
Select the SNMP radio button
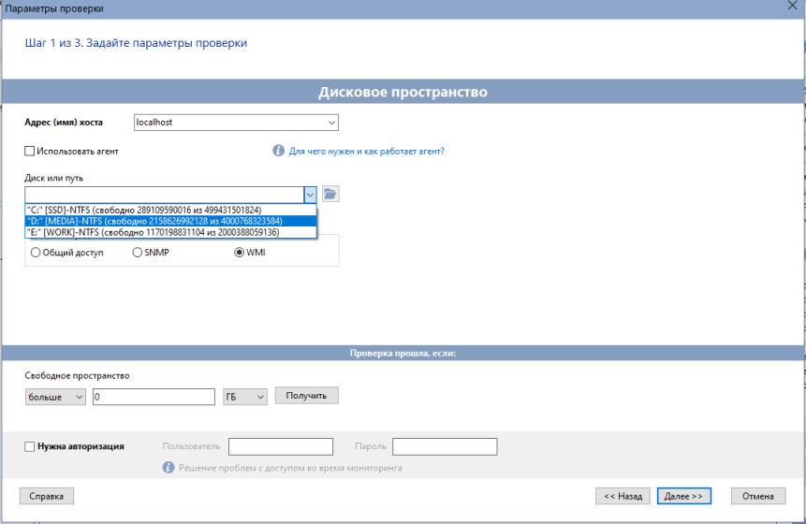pos(138,253)
